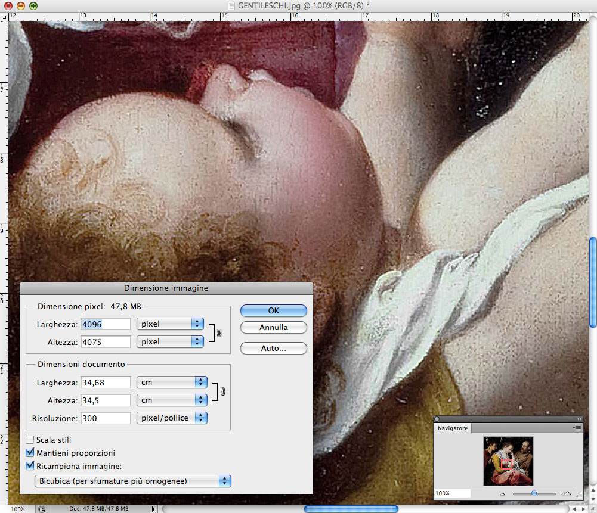
Task: Click the Risoluzione field showing 300
Action: point(106,418)
